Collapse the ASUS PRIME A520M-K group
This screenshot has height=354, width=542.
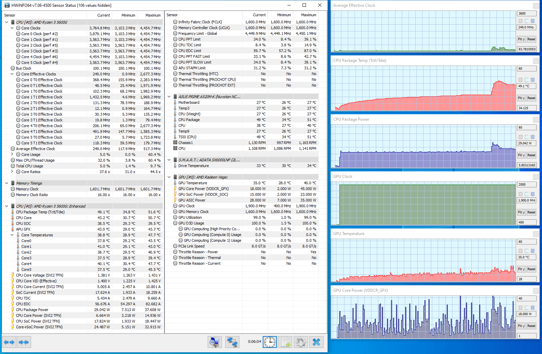click(x=169, y=97)
